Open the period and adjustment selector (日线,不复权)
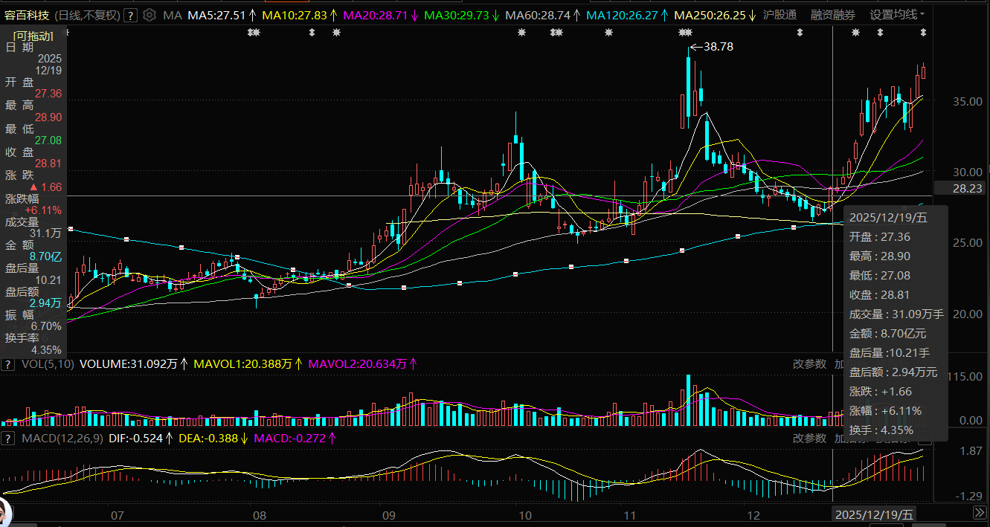 (88, 15)
